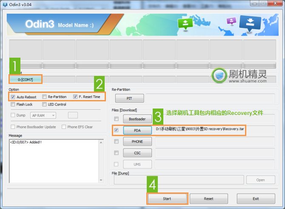Toggle the Auto Reboot checkbox
Image resolution: width=285 pixels, height=209 pixels.
click(x=13, y=97)
